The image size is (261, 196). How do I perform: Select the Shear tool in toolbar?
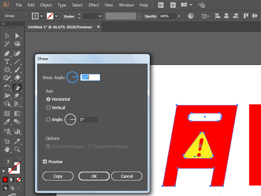(17, 88)
